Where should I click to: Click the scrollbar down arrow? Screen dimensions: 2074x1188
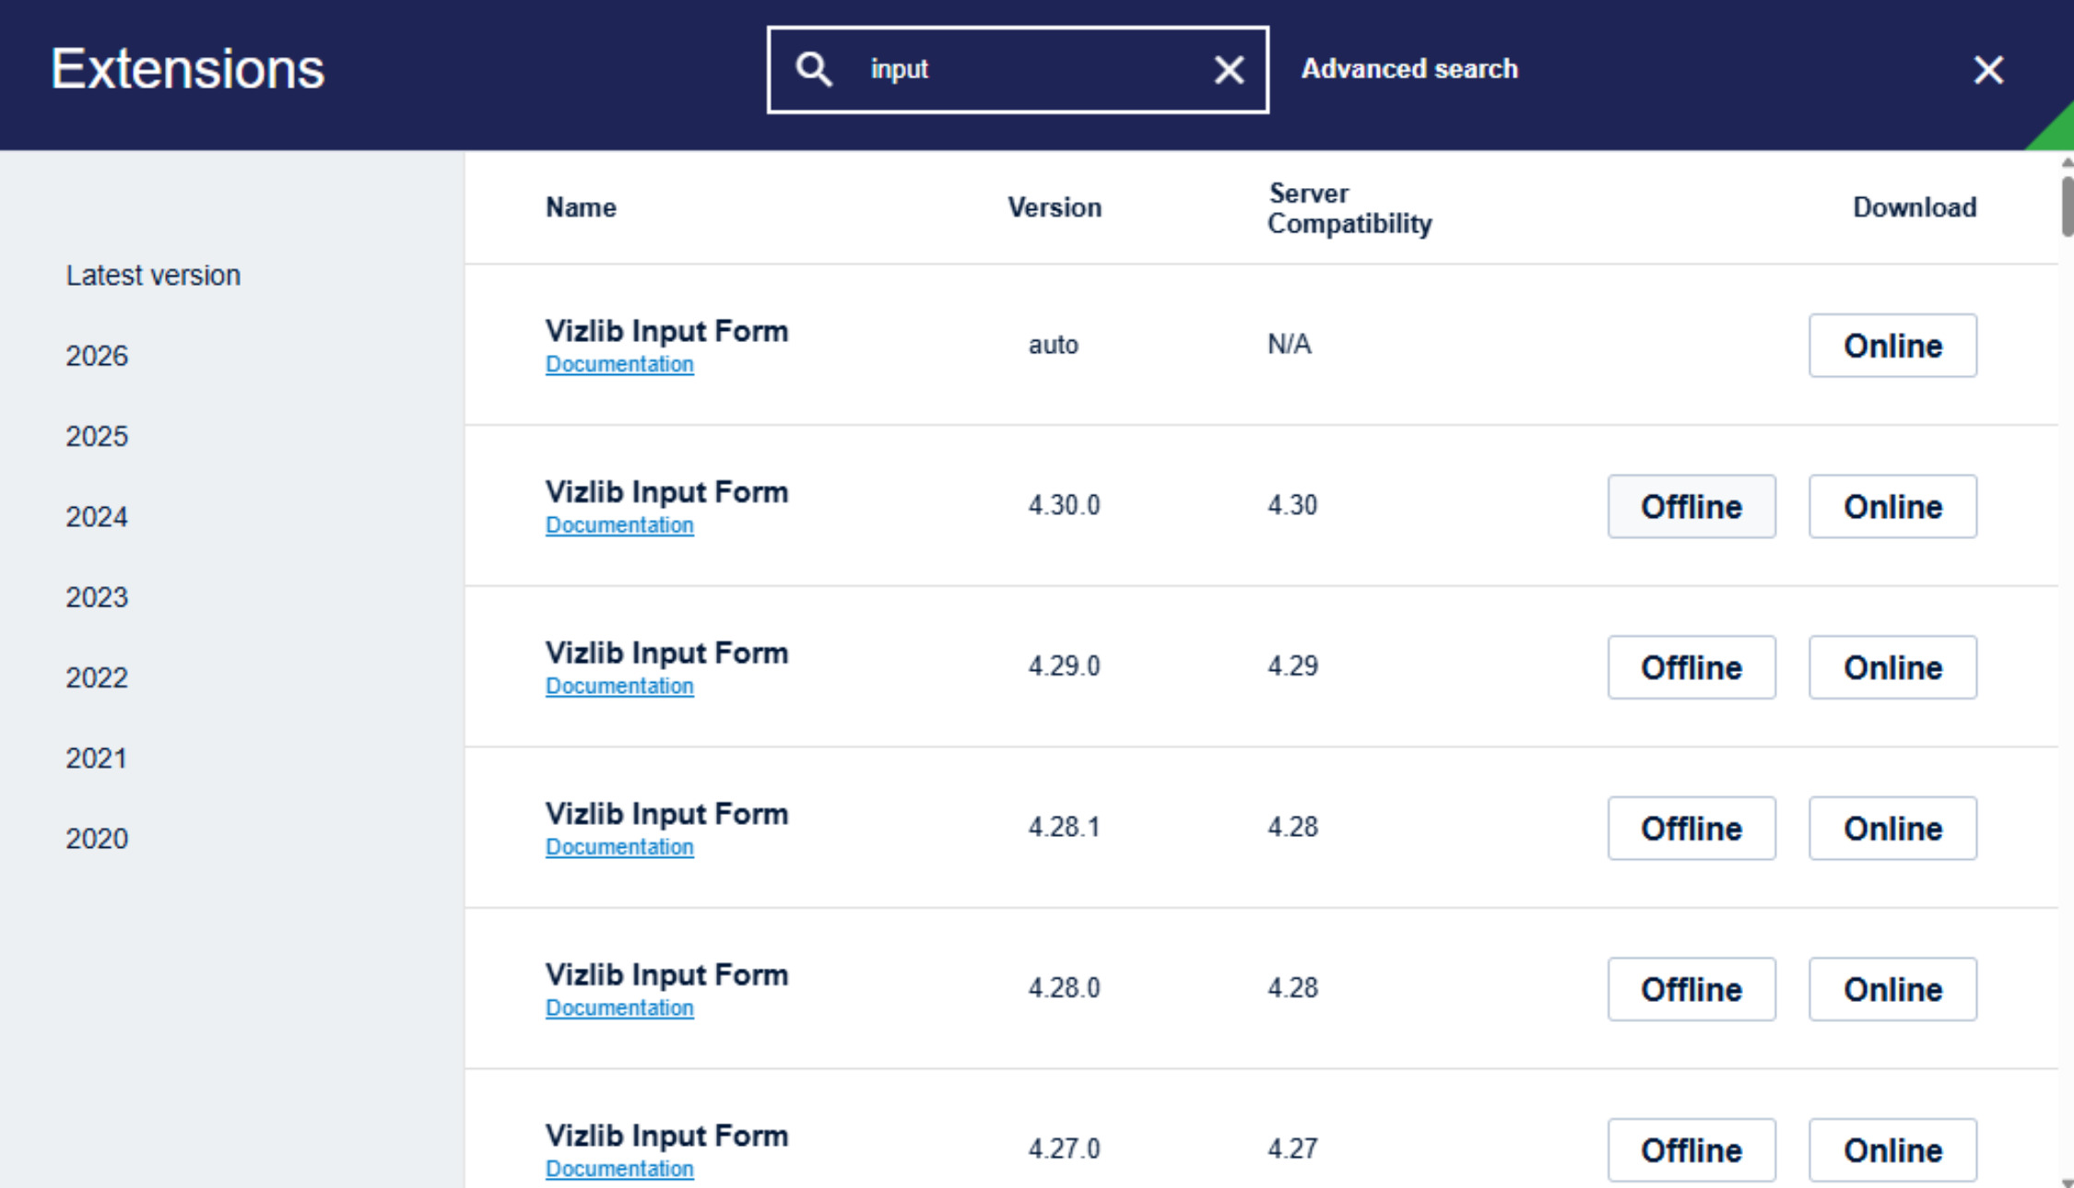2067,1182
